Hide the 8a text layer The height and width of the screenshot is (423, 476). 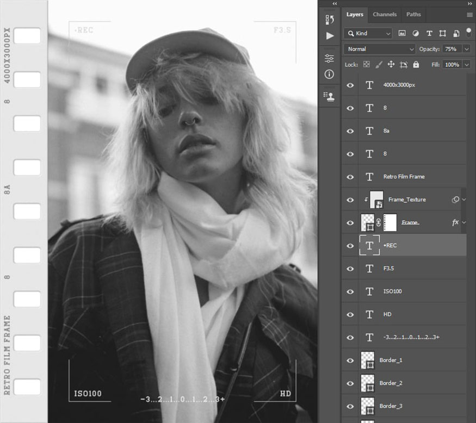350,131
